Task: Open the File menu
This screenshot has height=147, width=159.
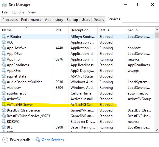Action: tap(5, 12)
